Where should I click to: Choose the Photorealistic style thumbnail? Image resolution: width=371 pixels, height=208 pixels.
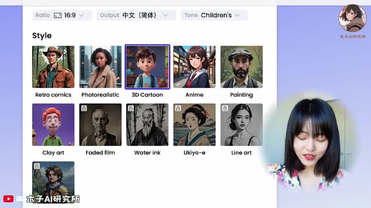[x=100, y=67]
